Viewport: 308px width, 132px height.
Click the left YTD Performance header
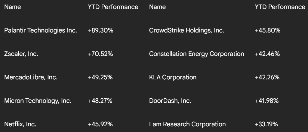tap(113, 7)
